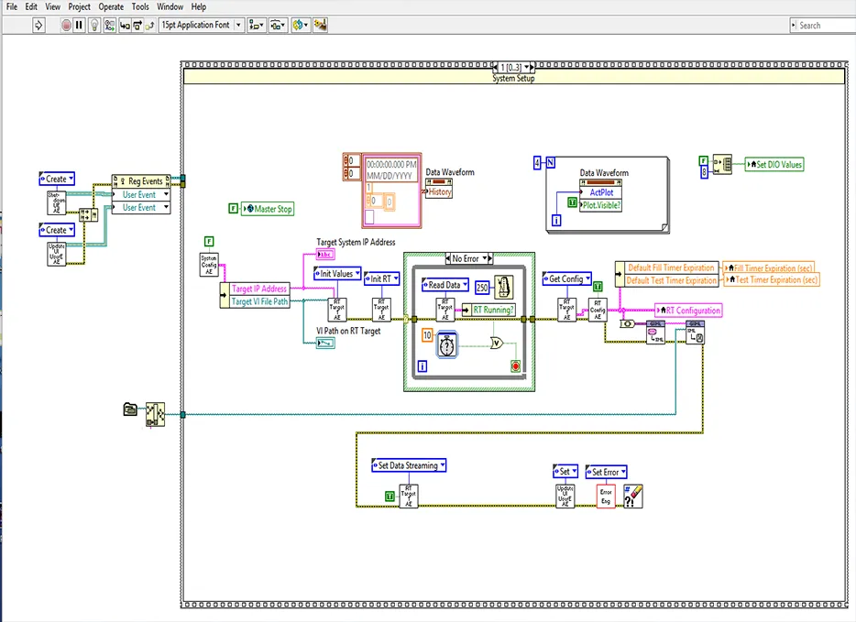Toggle True constant beside Set Data Streaming
Screen dimensions: 856x622
[x=390, y=496]
